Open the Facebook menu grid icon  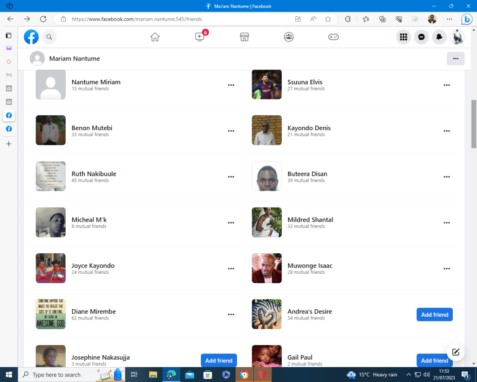(403, 37)
